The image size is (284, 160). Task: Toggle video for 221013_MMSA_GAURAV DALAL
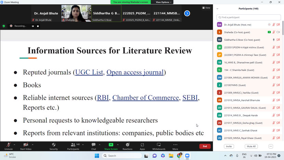(278, 108)
